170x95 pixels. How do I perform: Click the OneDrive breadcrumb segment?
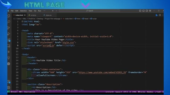tap(32, 19)
